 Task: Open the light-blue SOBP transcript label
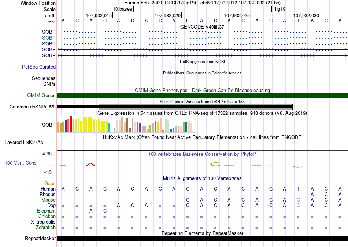click(x=49, y=38)
